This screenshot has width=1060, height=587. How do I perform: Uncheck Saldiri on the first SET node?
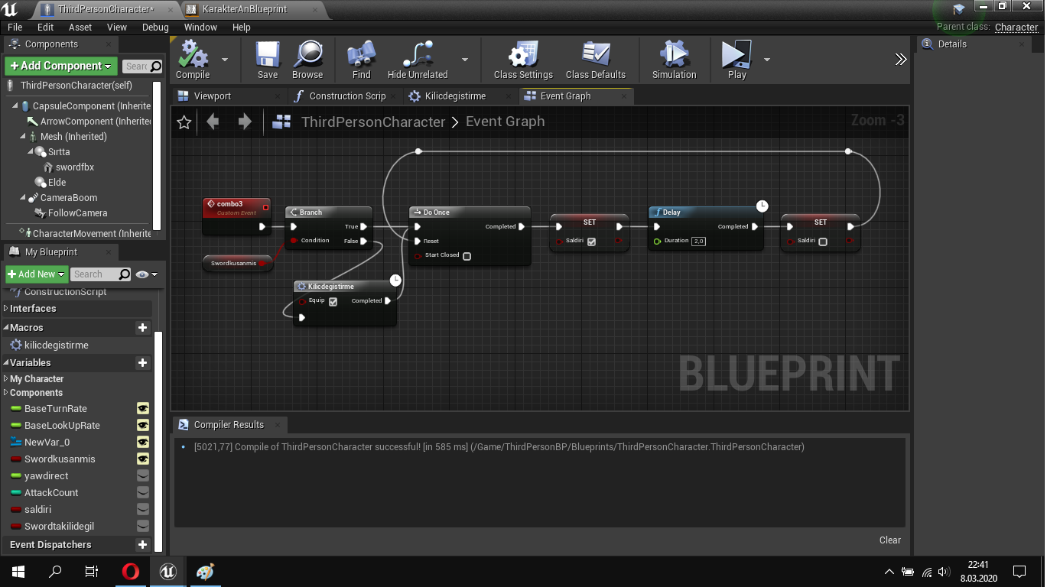(591, 242)
